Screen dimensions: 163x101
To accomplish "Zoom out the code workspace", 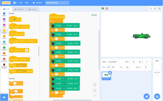I will pyautogui.click(x=95, y=90).
